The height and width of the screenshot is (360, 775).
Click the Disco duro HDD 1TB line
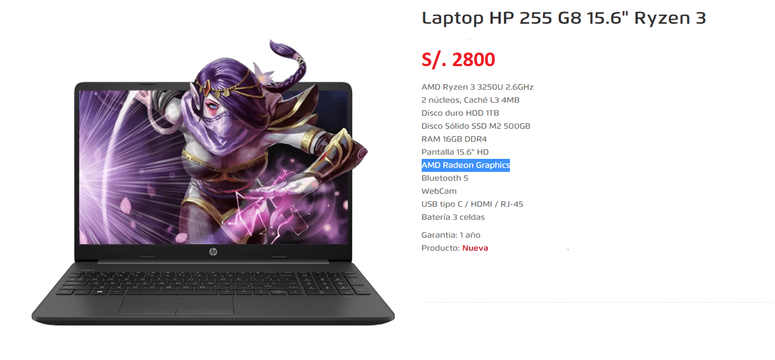460,113
